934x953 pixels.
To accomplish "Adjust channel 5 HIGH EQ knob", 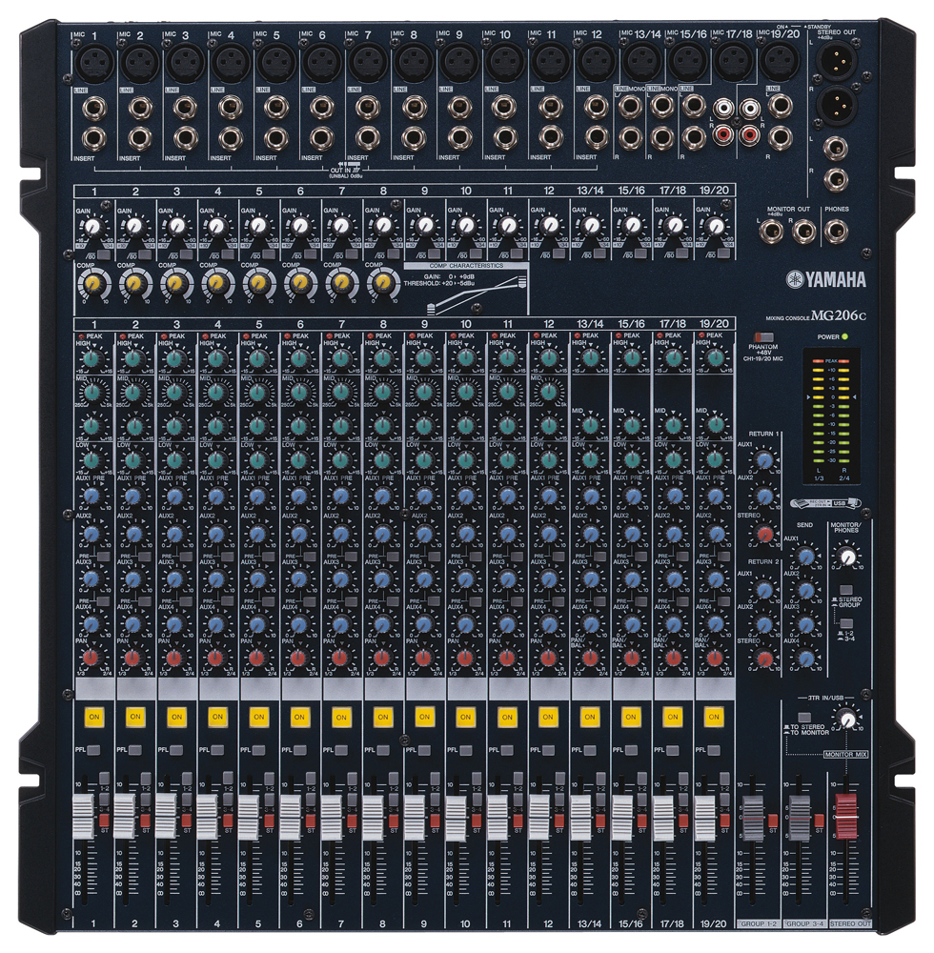I will coord(258,358).
